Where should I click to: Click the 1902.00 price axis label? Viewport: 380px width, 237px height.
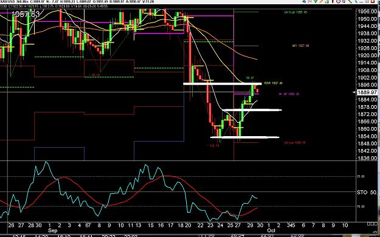coord(367,78)
